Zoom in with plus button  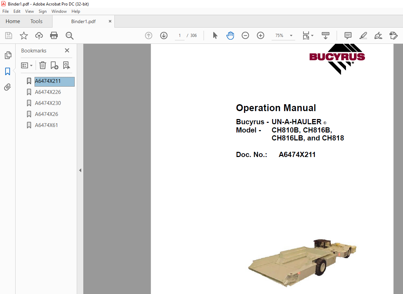(260, 36)
